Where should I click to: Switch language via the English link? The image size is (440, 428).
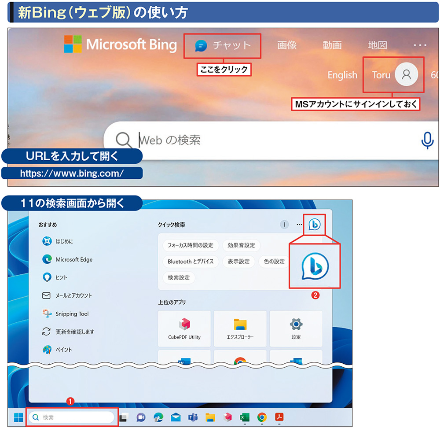coord(342,75)
